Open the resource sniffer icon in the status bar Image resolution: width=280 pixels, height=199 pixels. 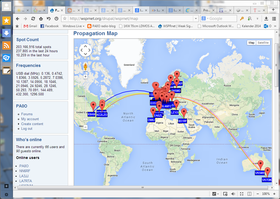click(x=214, y=194)
